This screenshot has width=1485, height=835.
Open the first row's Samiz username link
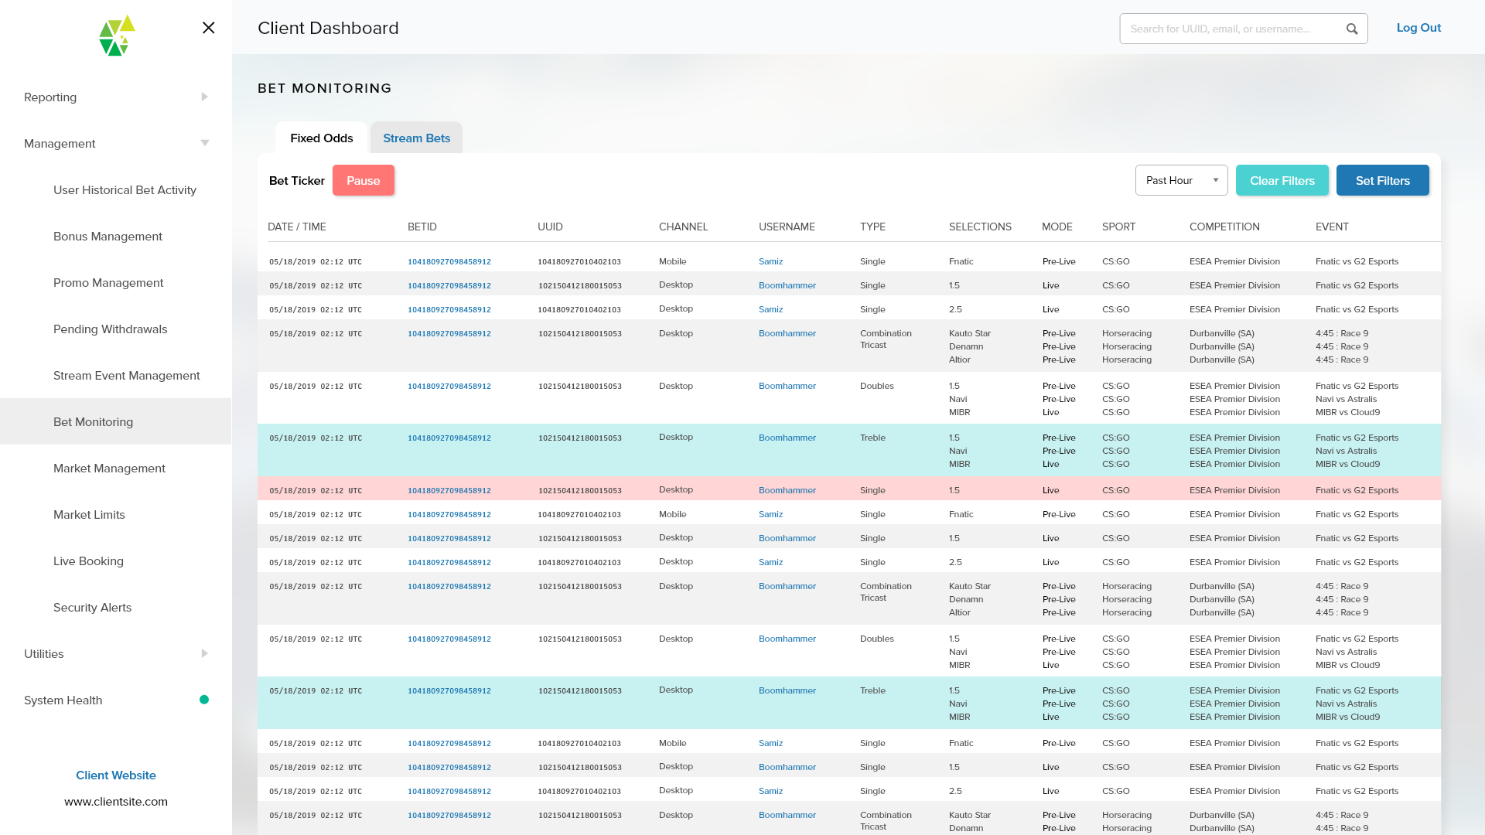(x=770, y=261)
